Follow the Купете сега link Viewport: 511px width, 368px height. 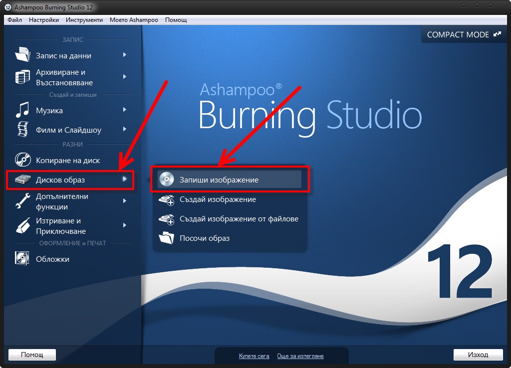254,356
